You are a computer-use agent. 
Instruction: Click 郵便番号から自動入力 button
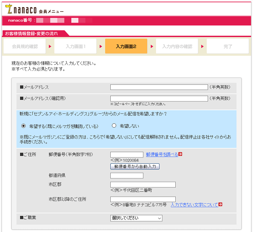click(x=135, y=166)
